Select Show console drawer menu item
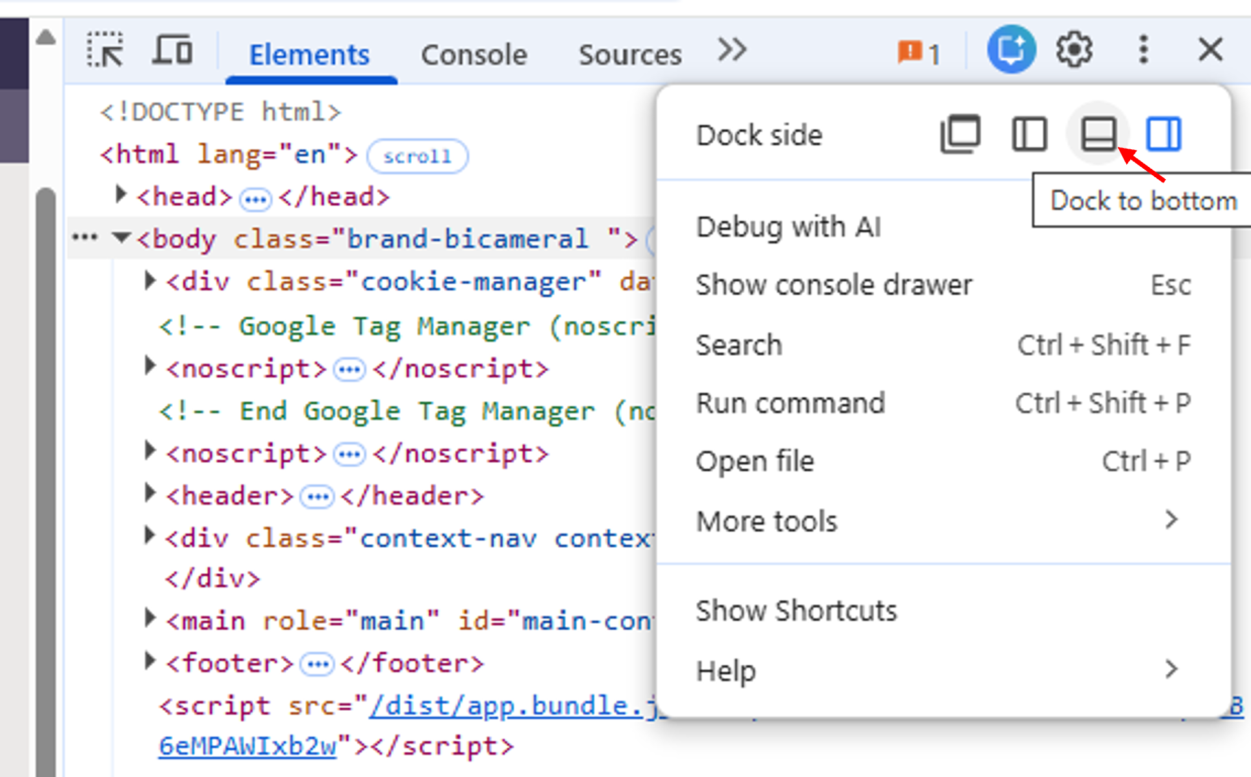 point(833,284)
